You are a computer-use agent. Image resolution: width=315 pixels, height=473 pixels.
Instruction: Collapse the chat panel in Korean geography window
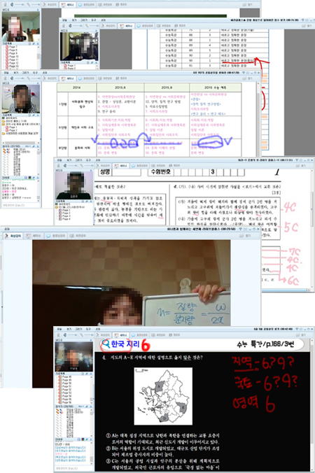(91, 439)
